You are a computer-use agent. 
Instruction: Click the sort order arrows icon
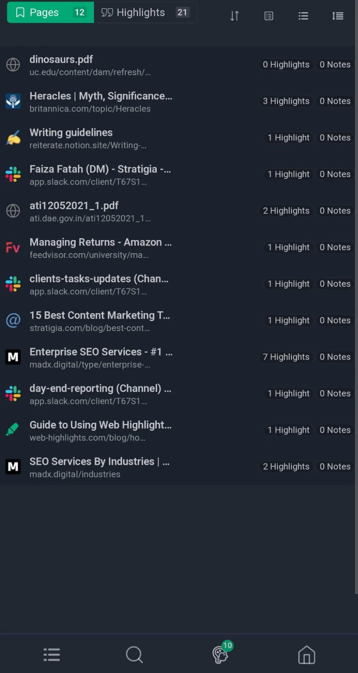click(x=234, y=16)
